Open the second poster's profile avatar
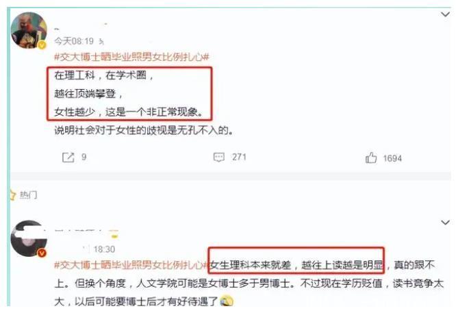458x313 pixels. (x=29, y=238)
